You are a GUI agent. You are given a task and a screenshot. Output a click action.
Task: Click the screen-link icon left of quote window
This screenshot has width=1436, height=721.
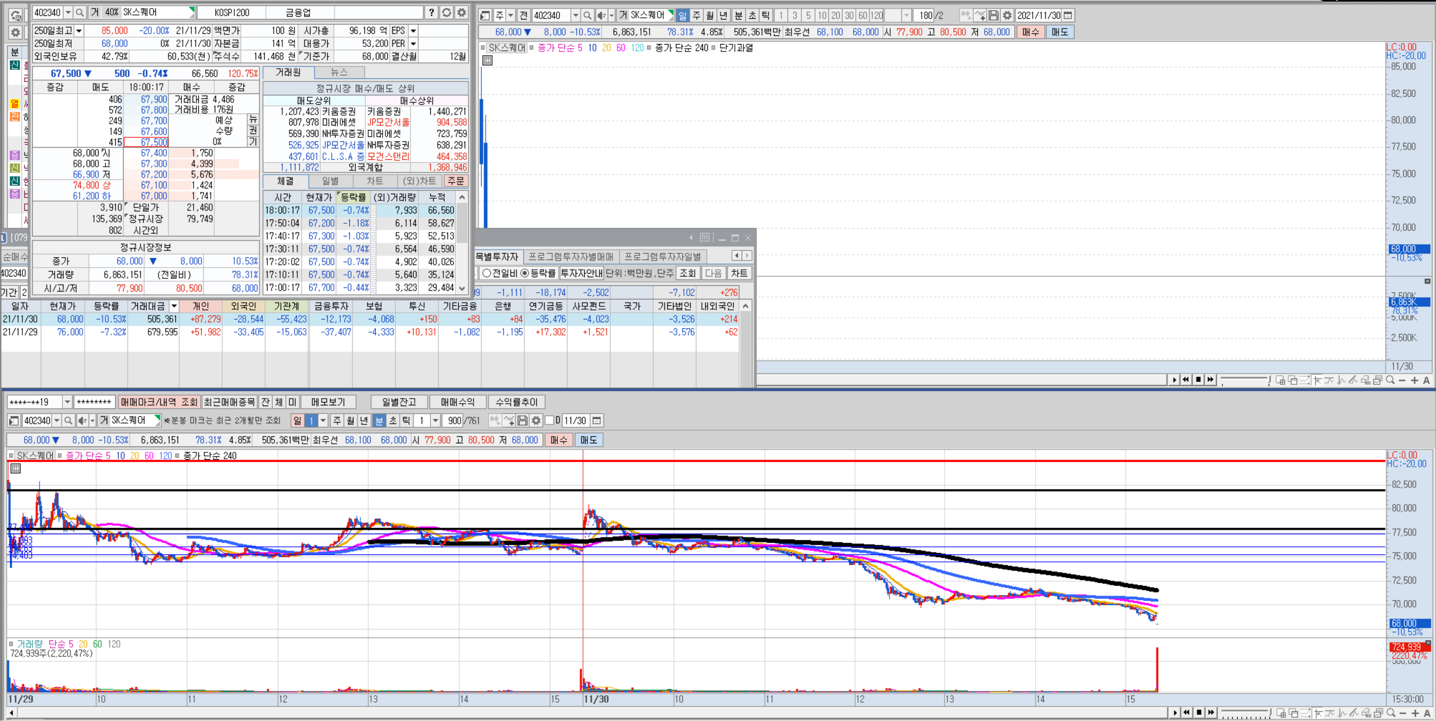(x=15, y=15)
